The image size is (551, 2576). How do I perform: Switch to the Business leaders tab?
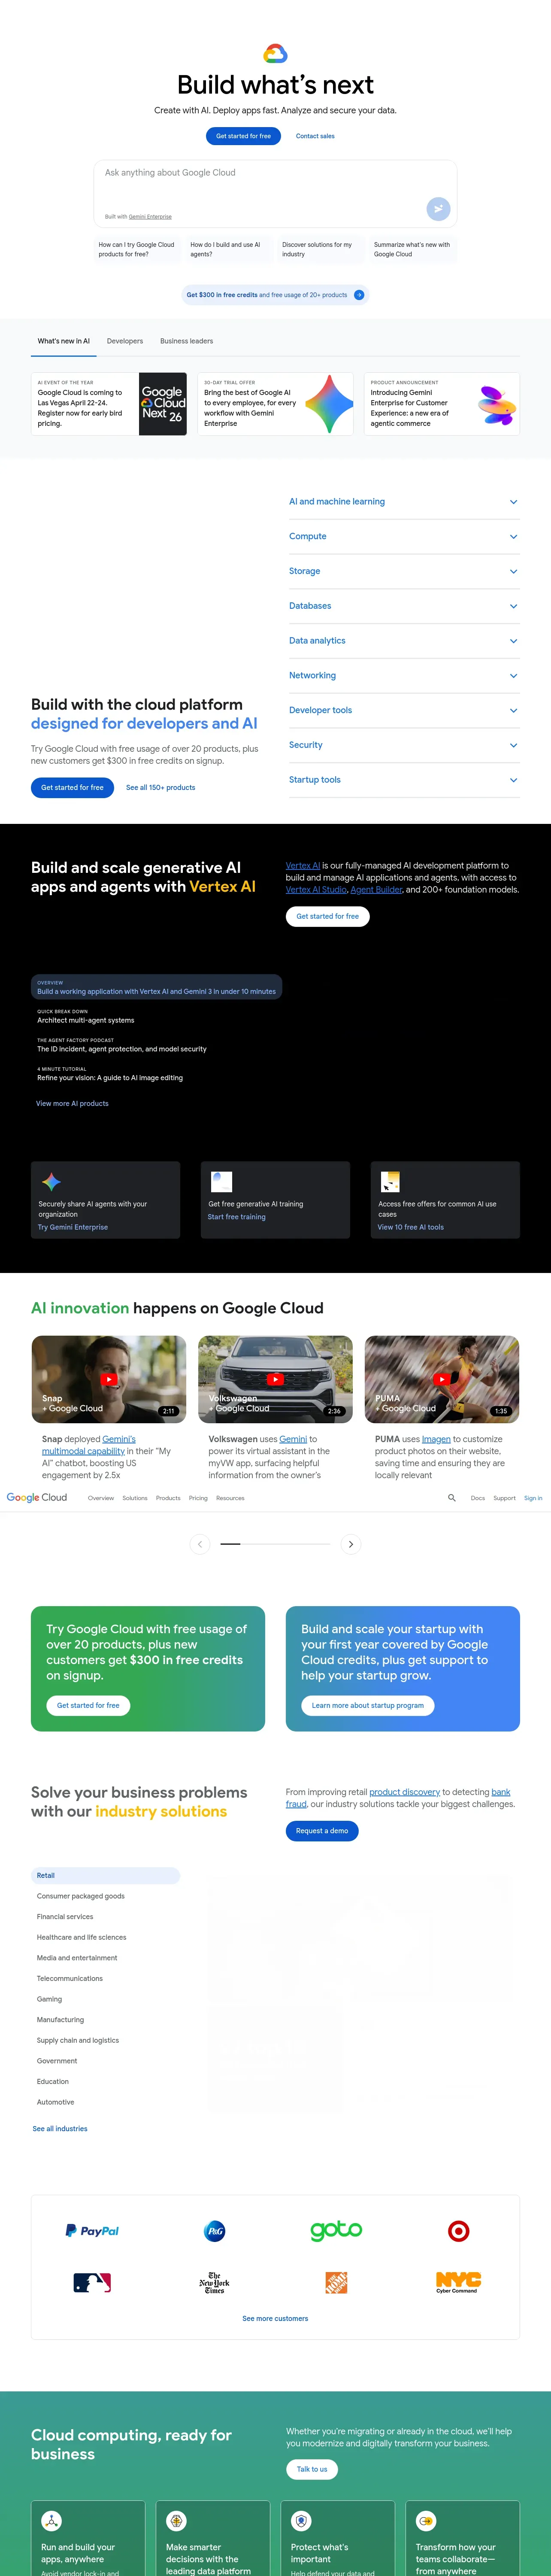(x=187, y=341)
